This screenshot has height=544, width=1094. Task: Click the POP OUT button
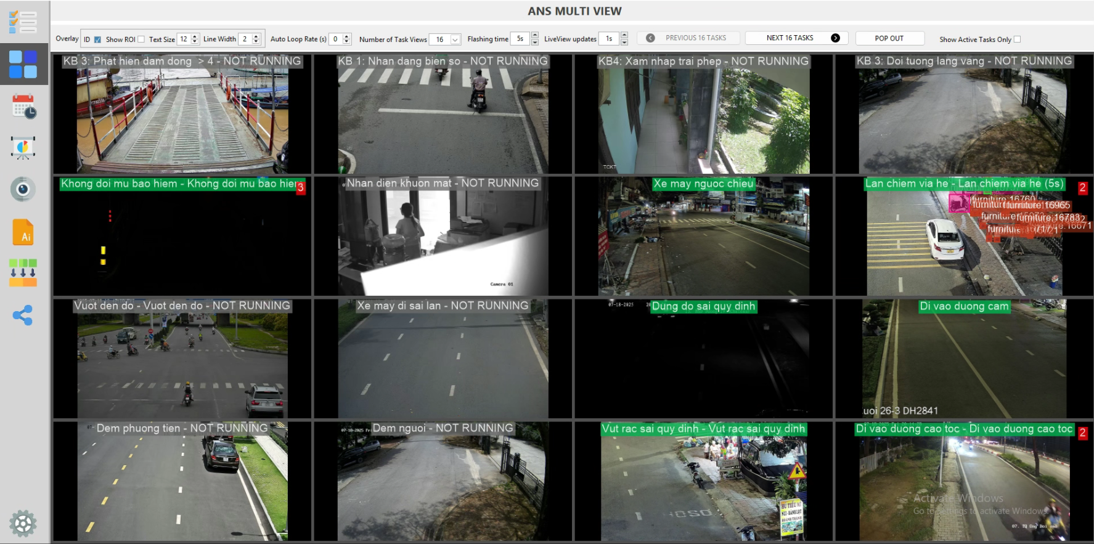point(889,38)
